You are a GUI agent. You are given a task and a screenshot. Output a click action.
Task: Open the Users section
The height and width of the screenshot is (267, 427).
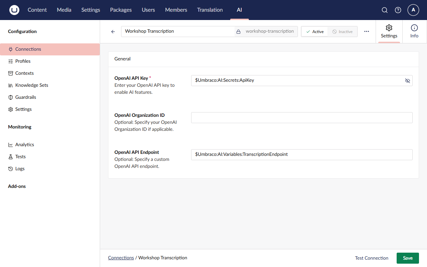click(148, 10)
